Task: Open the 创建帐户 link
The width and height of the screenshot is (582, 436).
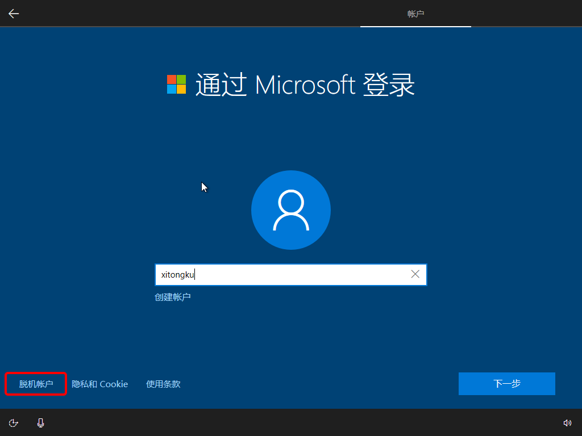Action: [x=173, y=297]
